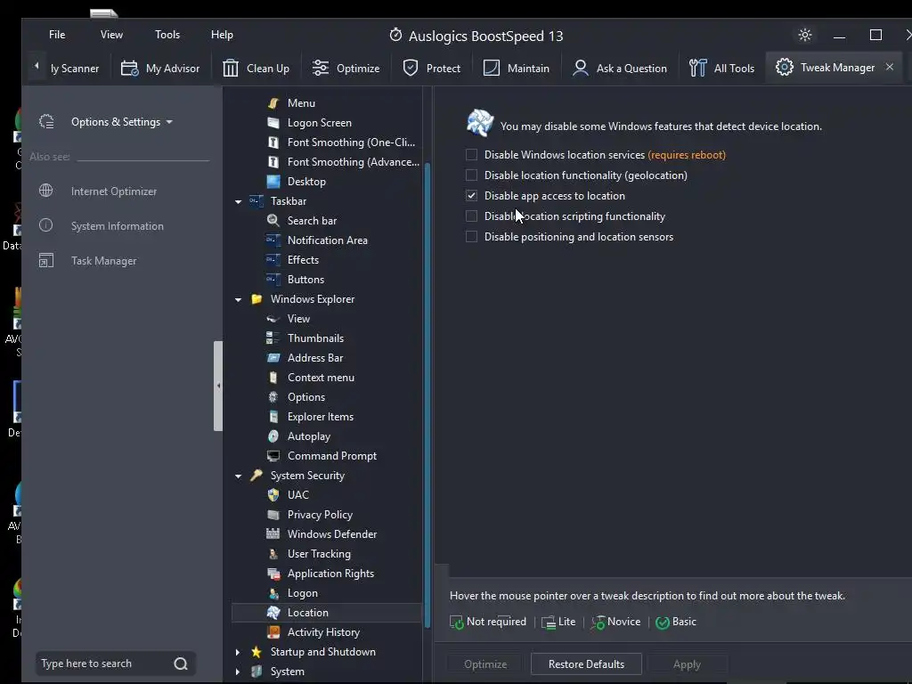912x684 pixels.
Task: Open the UAC shield icon
Action: [x=273, y=495]
